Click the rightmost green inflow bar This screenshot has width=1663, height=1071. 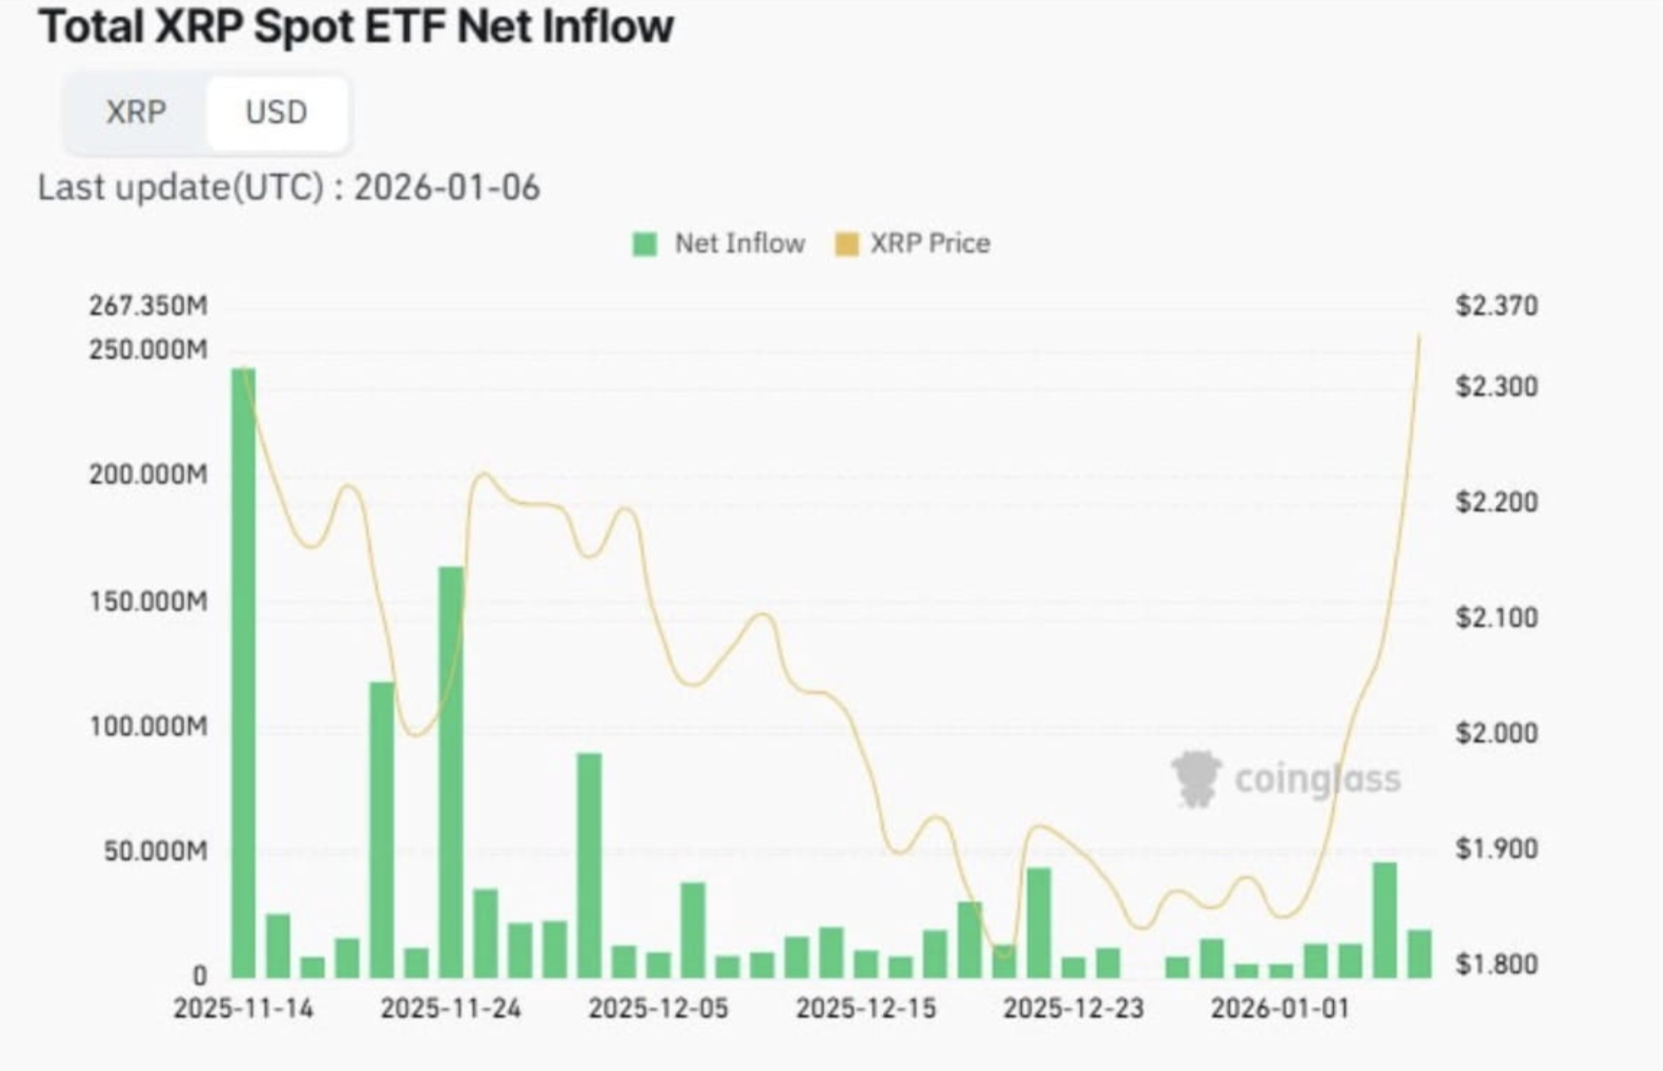click(1419, 953)
